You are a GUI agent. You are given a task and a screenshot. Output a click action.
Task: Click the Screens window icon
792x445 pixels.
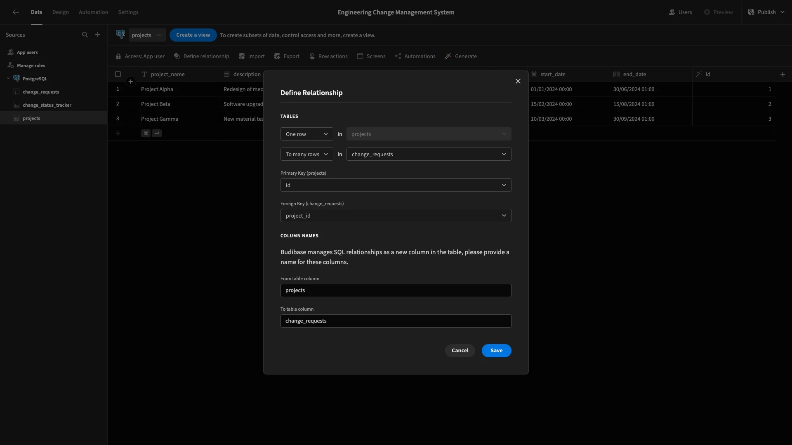point(360,56)
